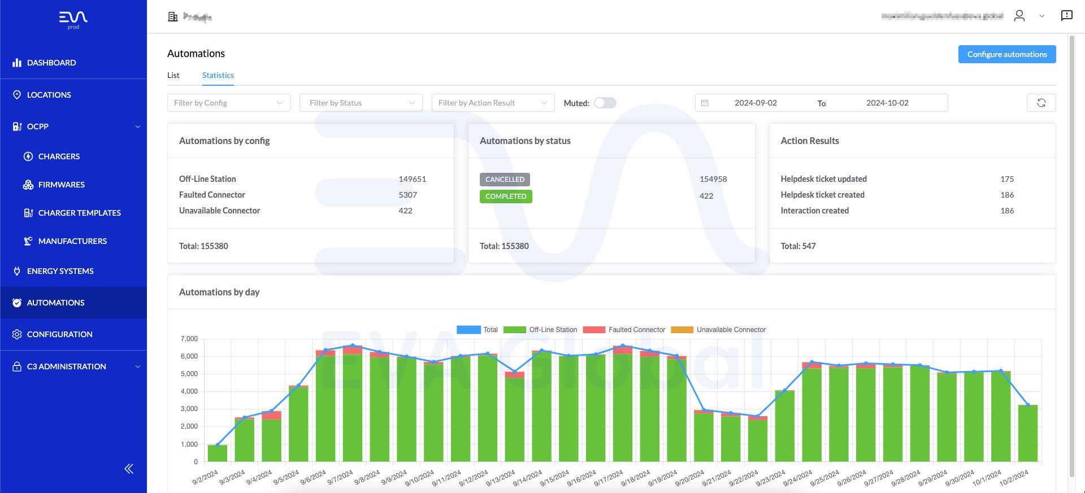The width and height of the screenshot is (1085, 493).
Task: Click the Configure automations button
Action: (x=1006, y=54)
